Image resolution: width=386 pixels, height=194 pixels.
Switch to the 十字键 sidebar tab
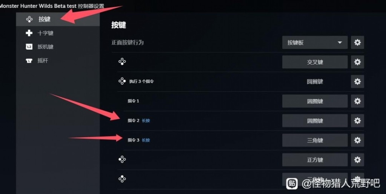coord(58,33)
